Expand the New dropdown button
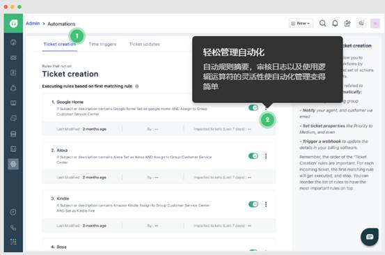 301,23
